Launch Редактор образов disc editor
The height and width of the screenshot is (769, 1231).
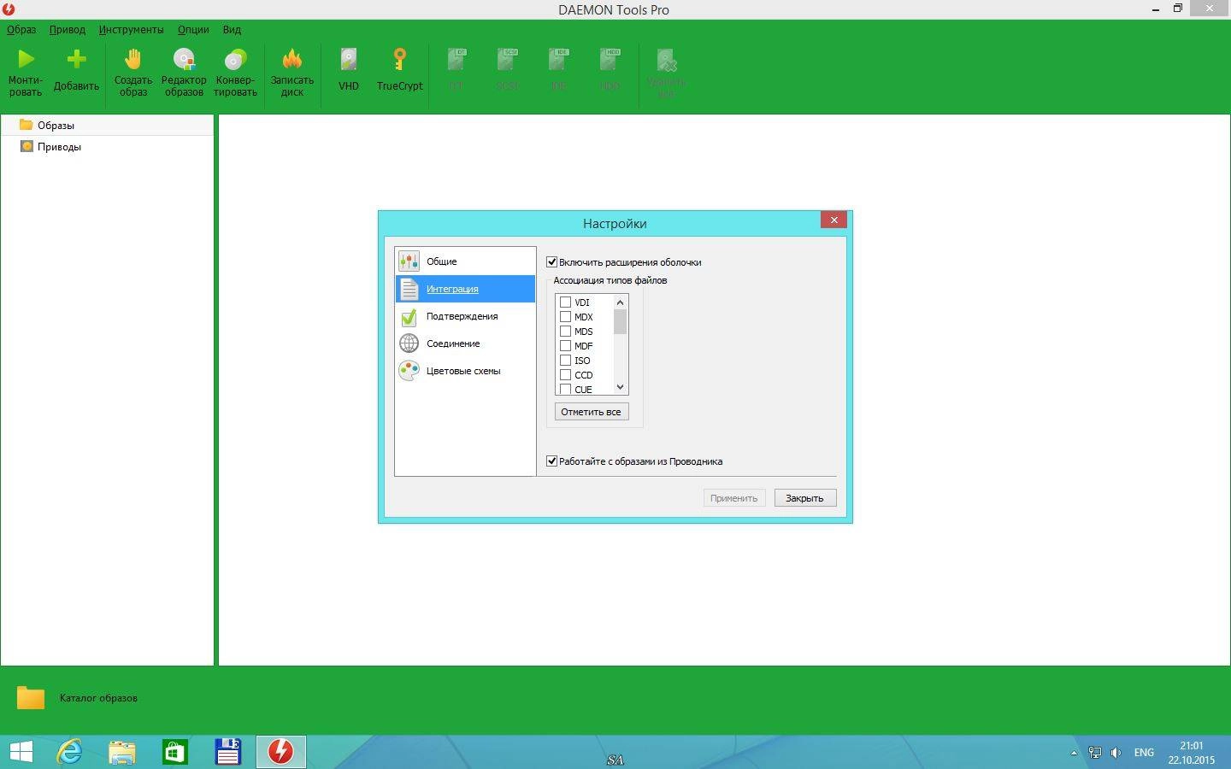(x=184, y=59)
